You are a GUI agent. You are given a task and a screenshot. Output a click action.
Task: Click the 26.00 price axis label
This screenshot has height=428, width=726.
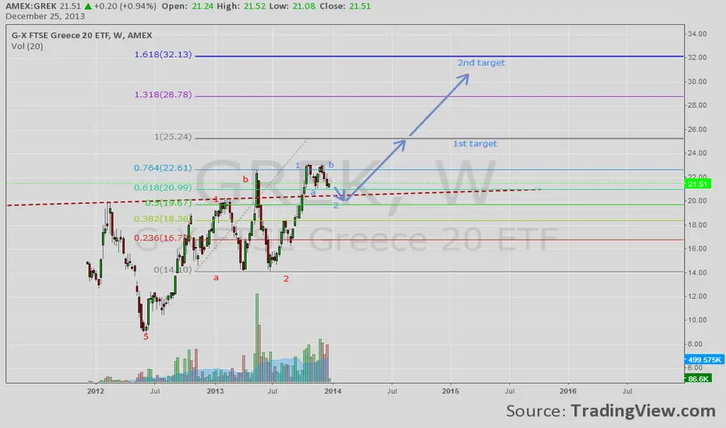tap(697, 129)
